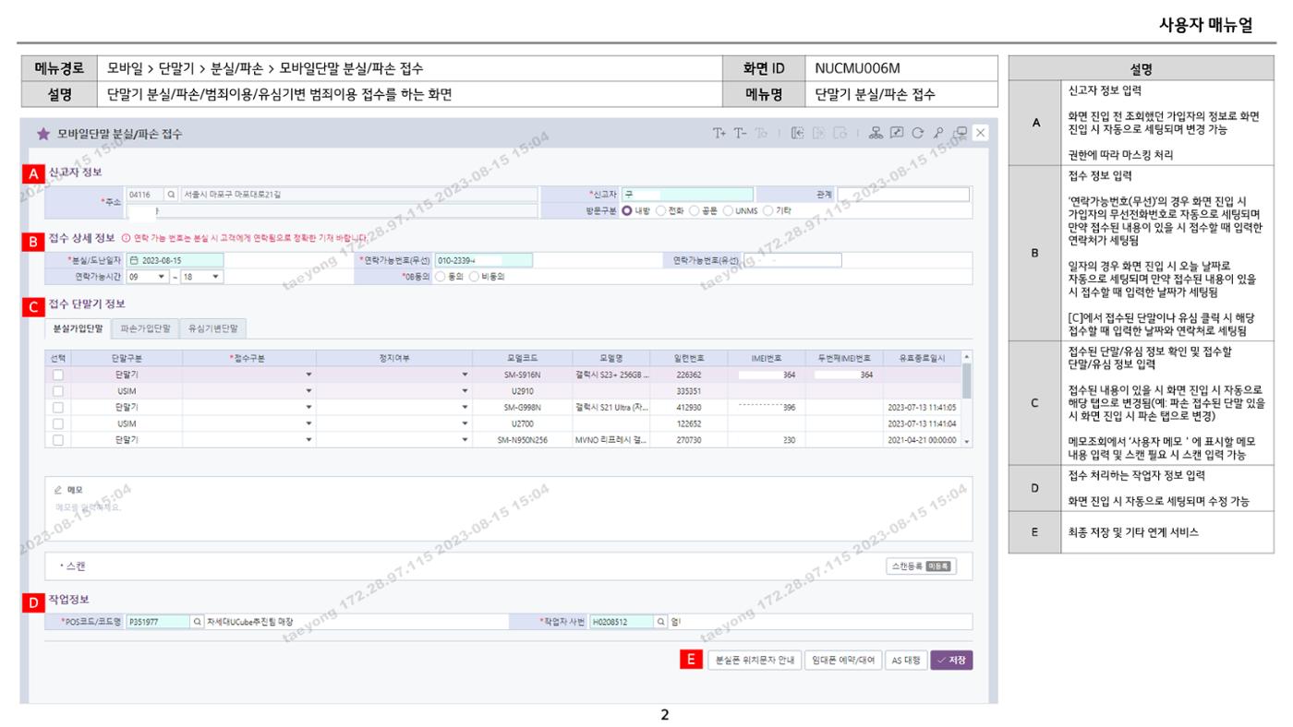Click the organization chart icon in toolbar
The height and width of the screenshot is (727, 1293).
click(x=876, y=133)
